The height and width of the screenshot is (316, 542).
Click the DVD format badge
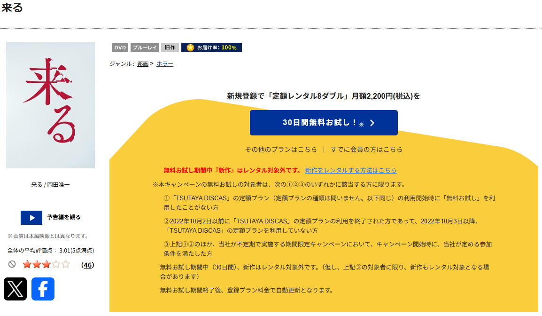pyautogui.click(x=120, y=48)
